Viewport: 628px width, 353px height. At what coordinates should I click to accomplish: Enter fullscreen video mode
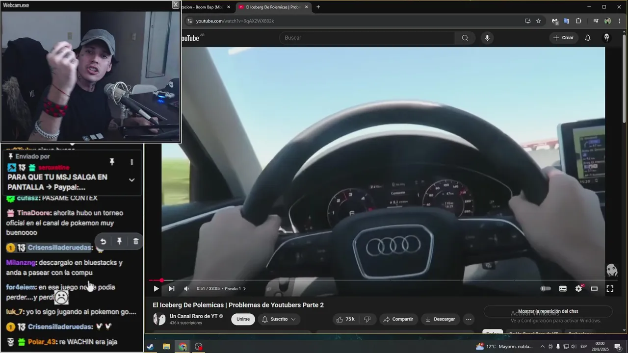click(610, 289)
